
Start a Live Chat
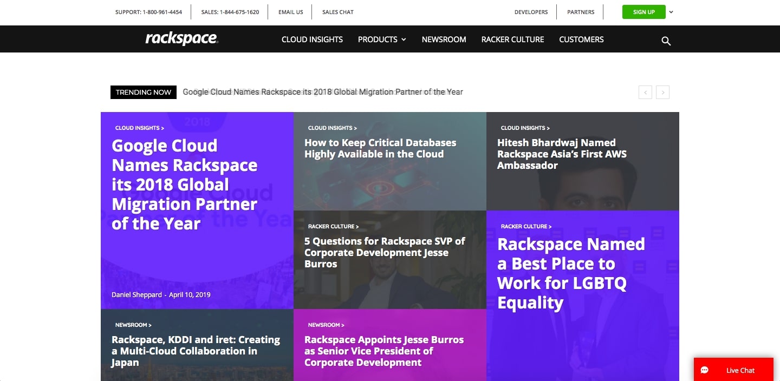pyautogui.click(x=733, y=370)
